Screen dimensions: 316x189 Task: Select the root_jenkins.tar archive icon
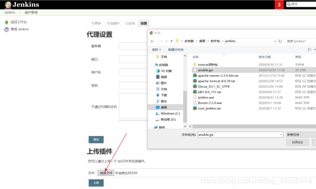pyautogui.click(x=195, y=108)
